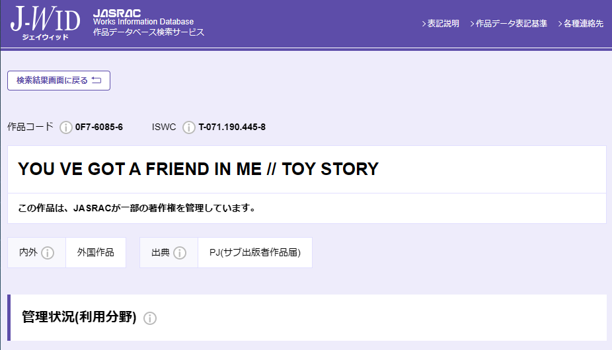Click return arrow icon in back button
The width and height of the screenshot is (612, 350).
pyautogui.click(x=96, y=81)
